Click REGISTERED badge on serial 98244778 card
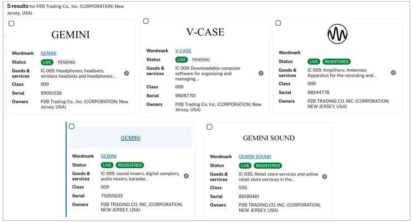 [x=337, y=61]
